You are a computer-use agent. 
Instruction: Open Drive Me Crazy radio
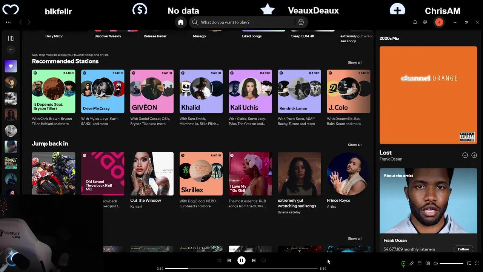click(x=103, y=91)
